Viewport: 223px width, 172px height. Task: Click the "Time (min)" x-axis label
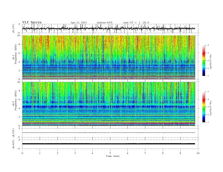(113, 156)
